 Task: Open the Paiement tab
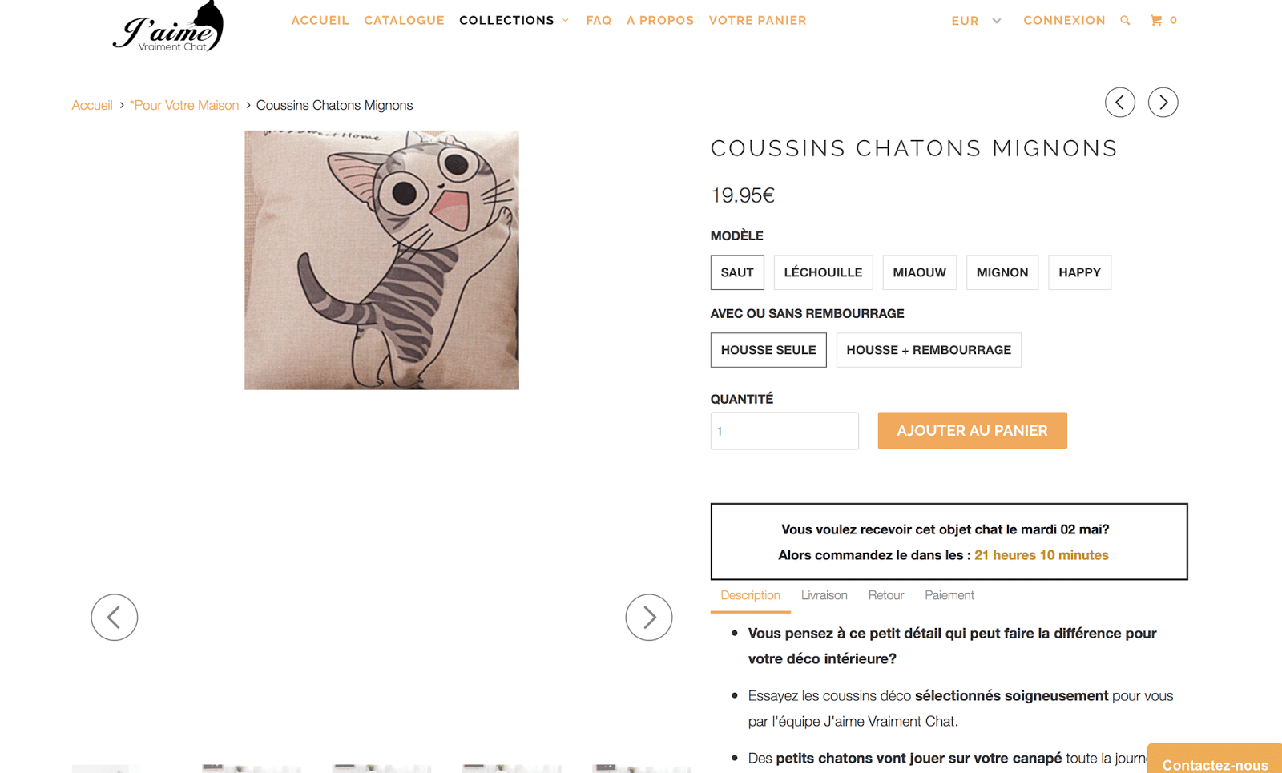click(949, 595)
